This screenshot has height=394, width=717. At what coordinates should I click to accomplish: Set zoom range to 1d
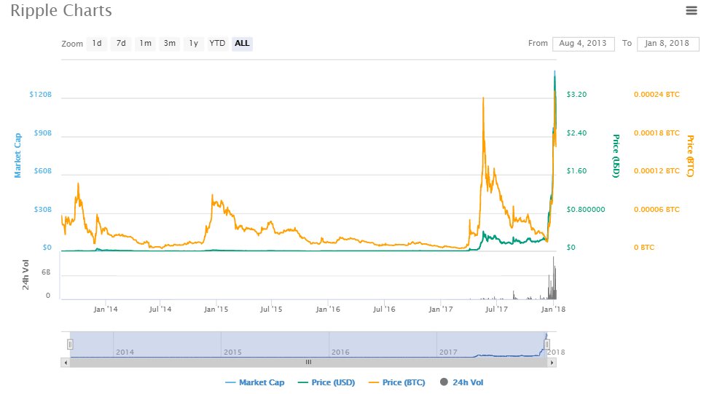coord(97,44)
